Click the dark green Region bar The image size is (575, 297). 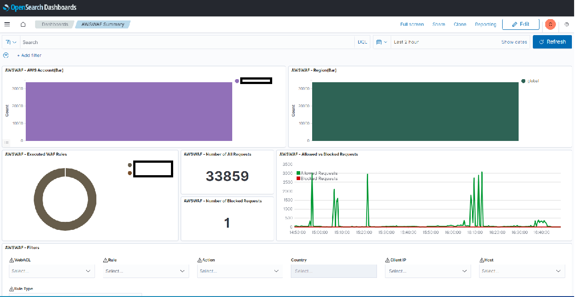(x=415, y=111)
